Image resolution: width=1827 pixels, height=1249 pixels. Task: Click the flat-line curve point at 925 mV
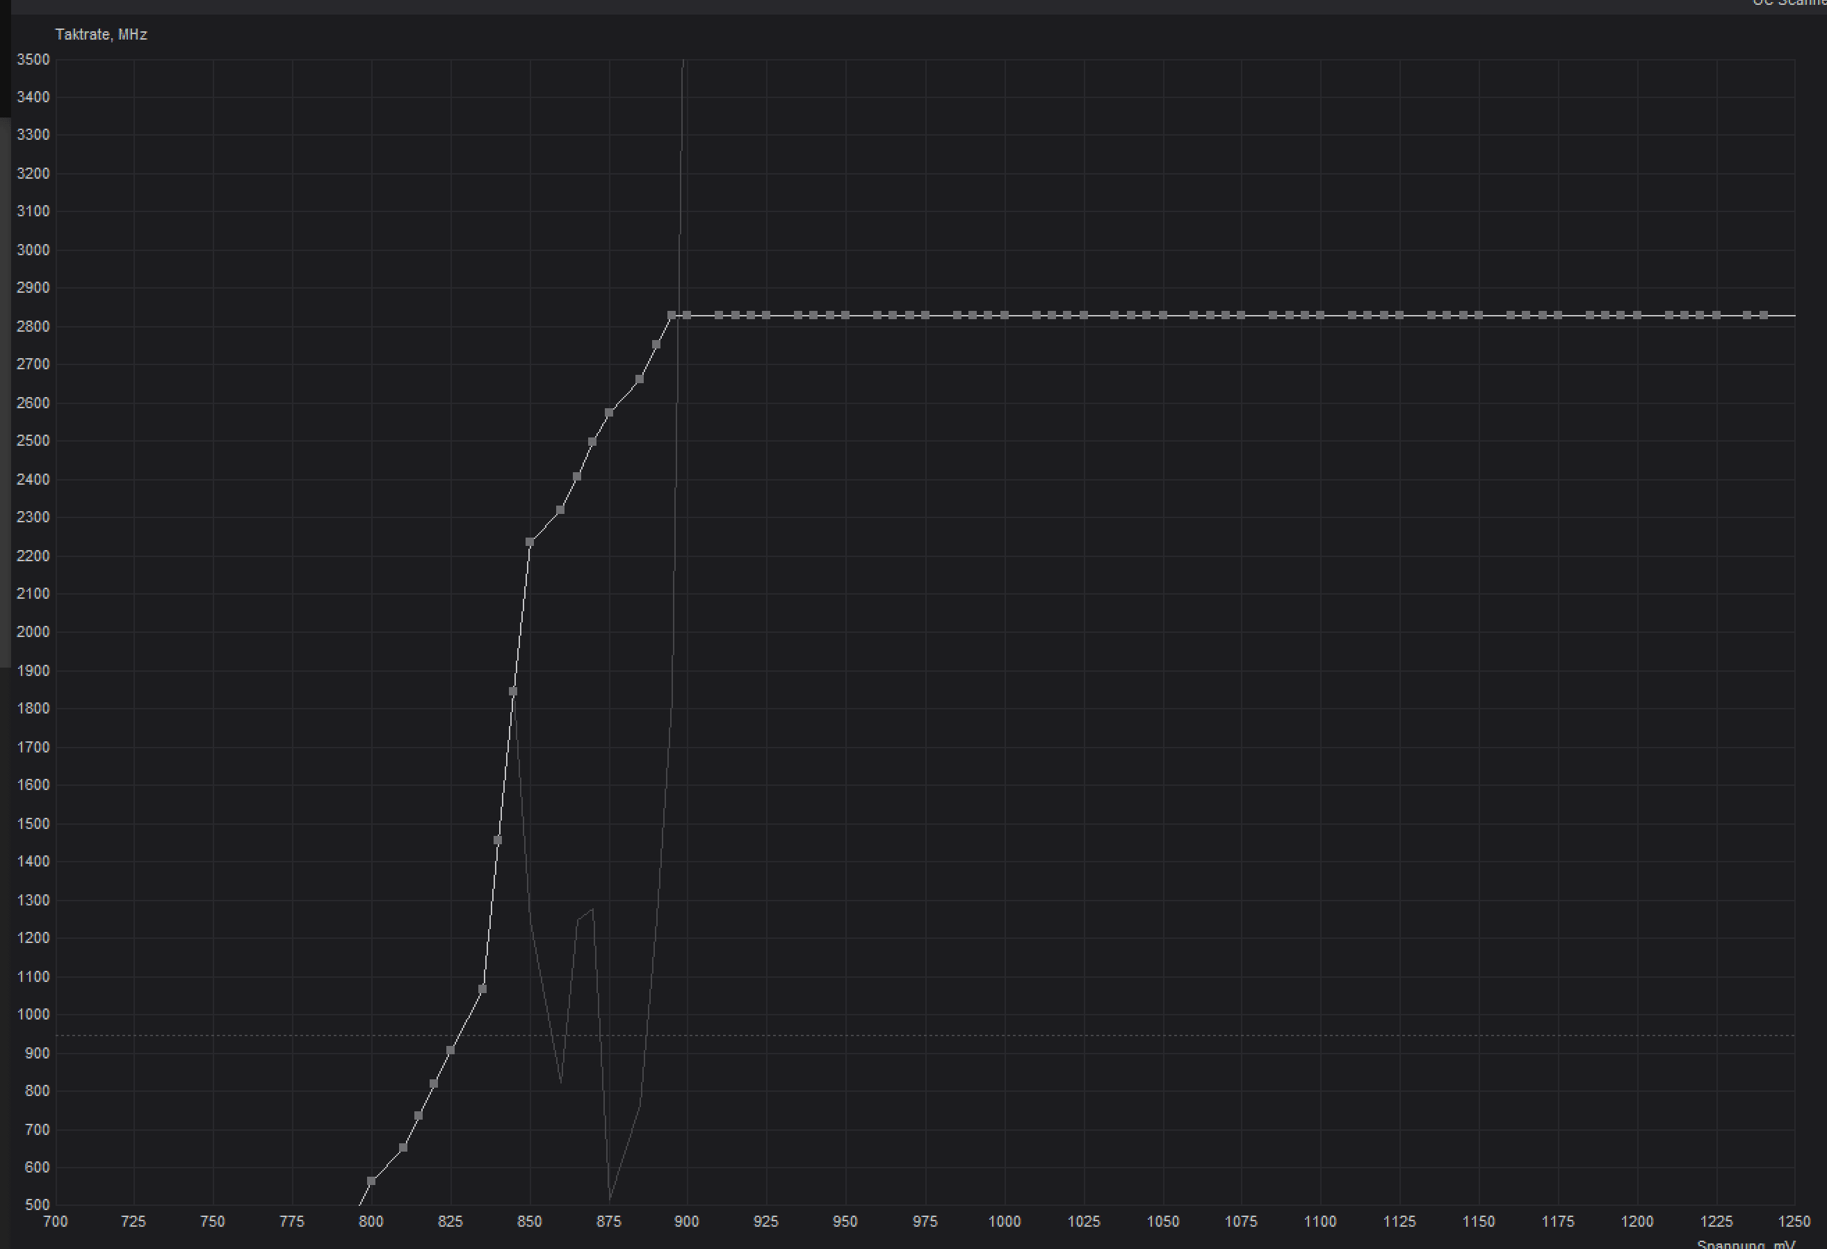click(767, 316)
